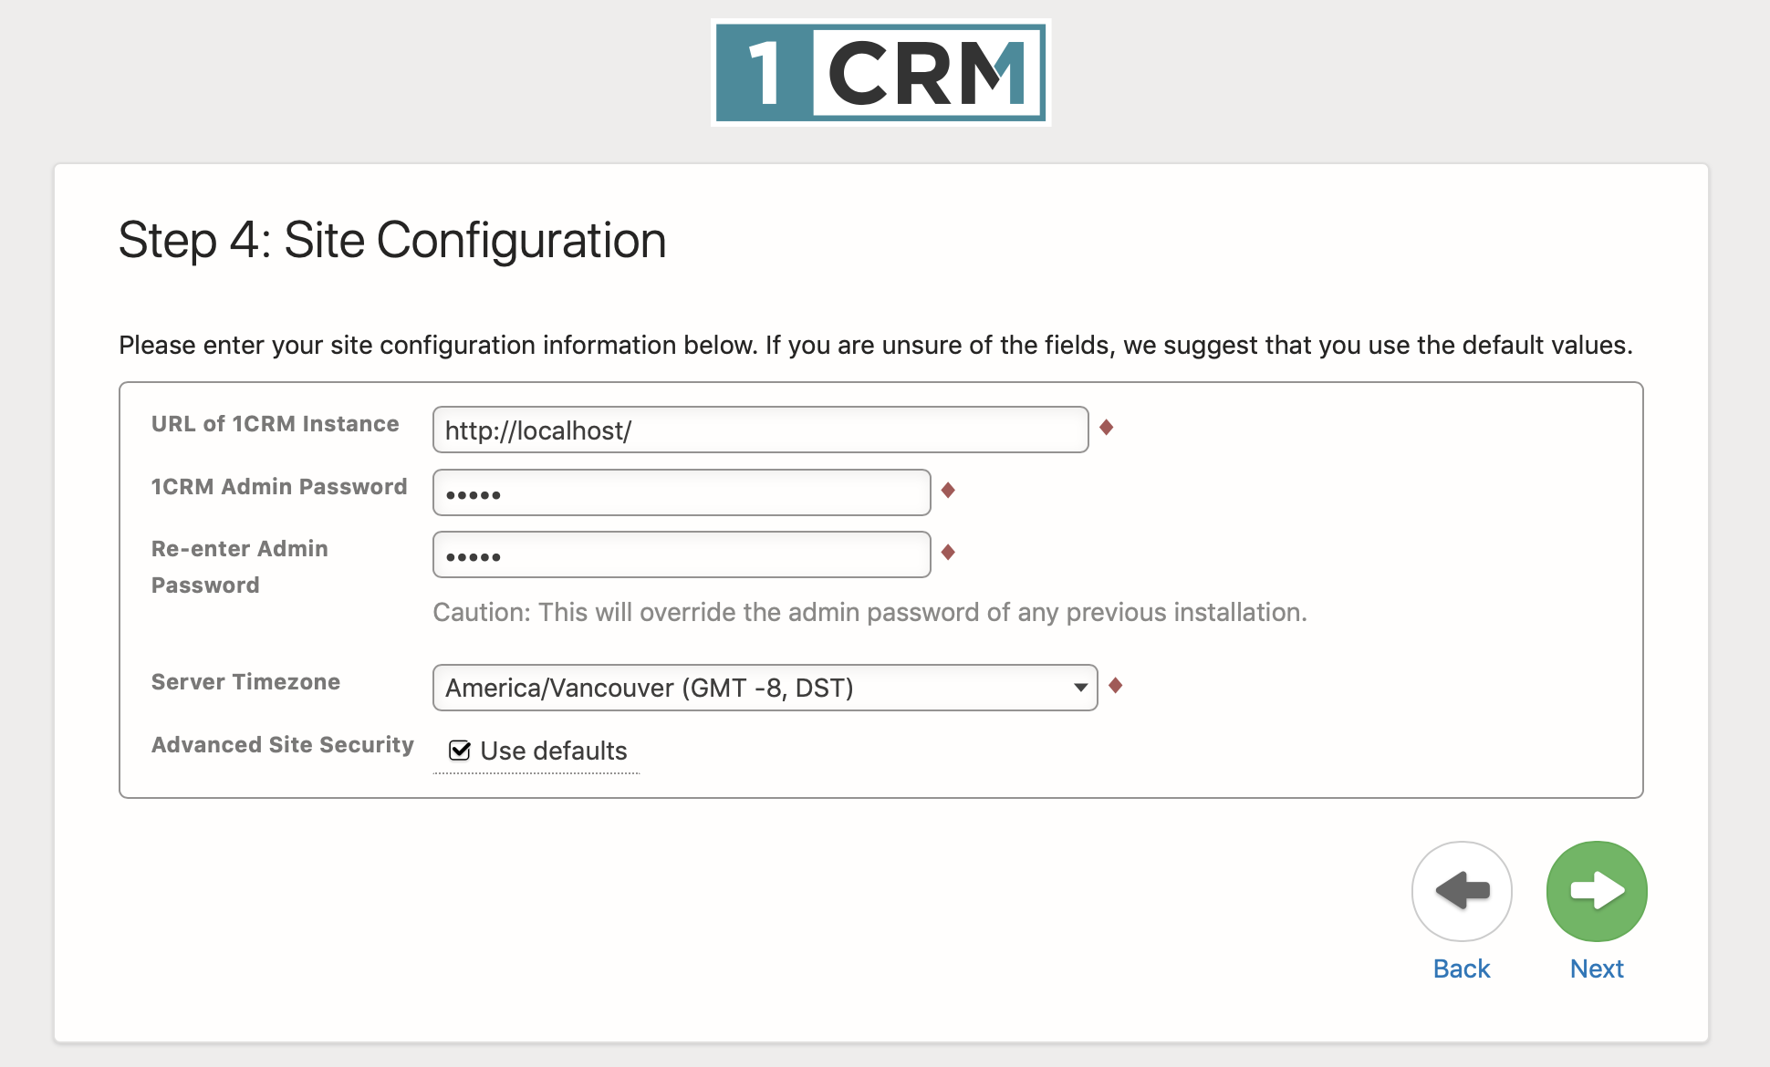Click required diamond beside Server Timezone dropdown
Viewport: 1770px width, 1067px height.
1115,685
